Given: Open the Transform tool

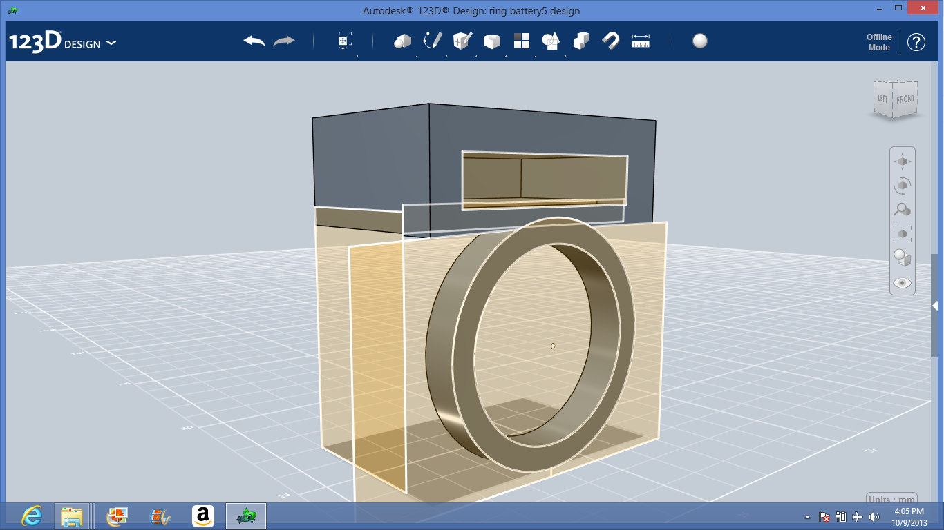Looking at the screenshot, I should pyautogui.click(x=344, y=41).
